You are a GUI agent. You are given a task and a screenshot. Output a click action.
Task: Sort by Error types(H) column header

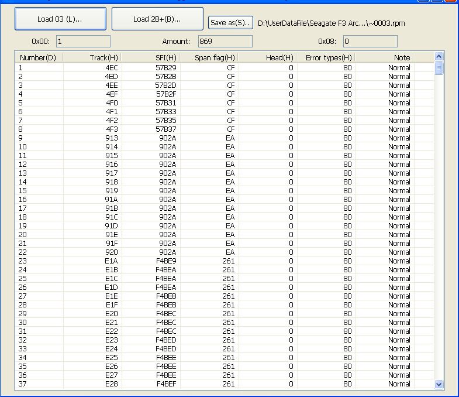point(326,57)
